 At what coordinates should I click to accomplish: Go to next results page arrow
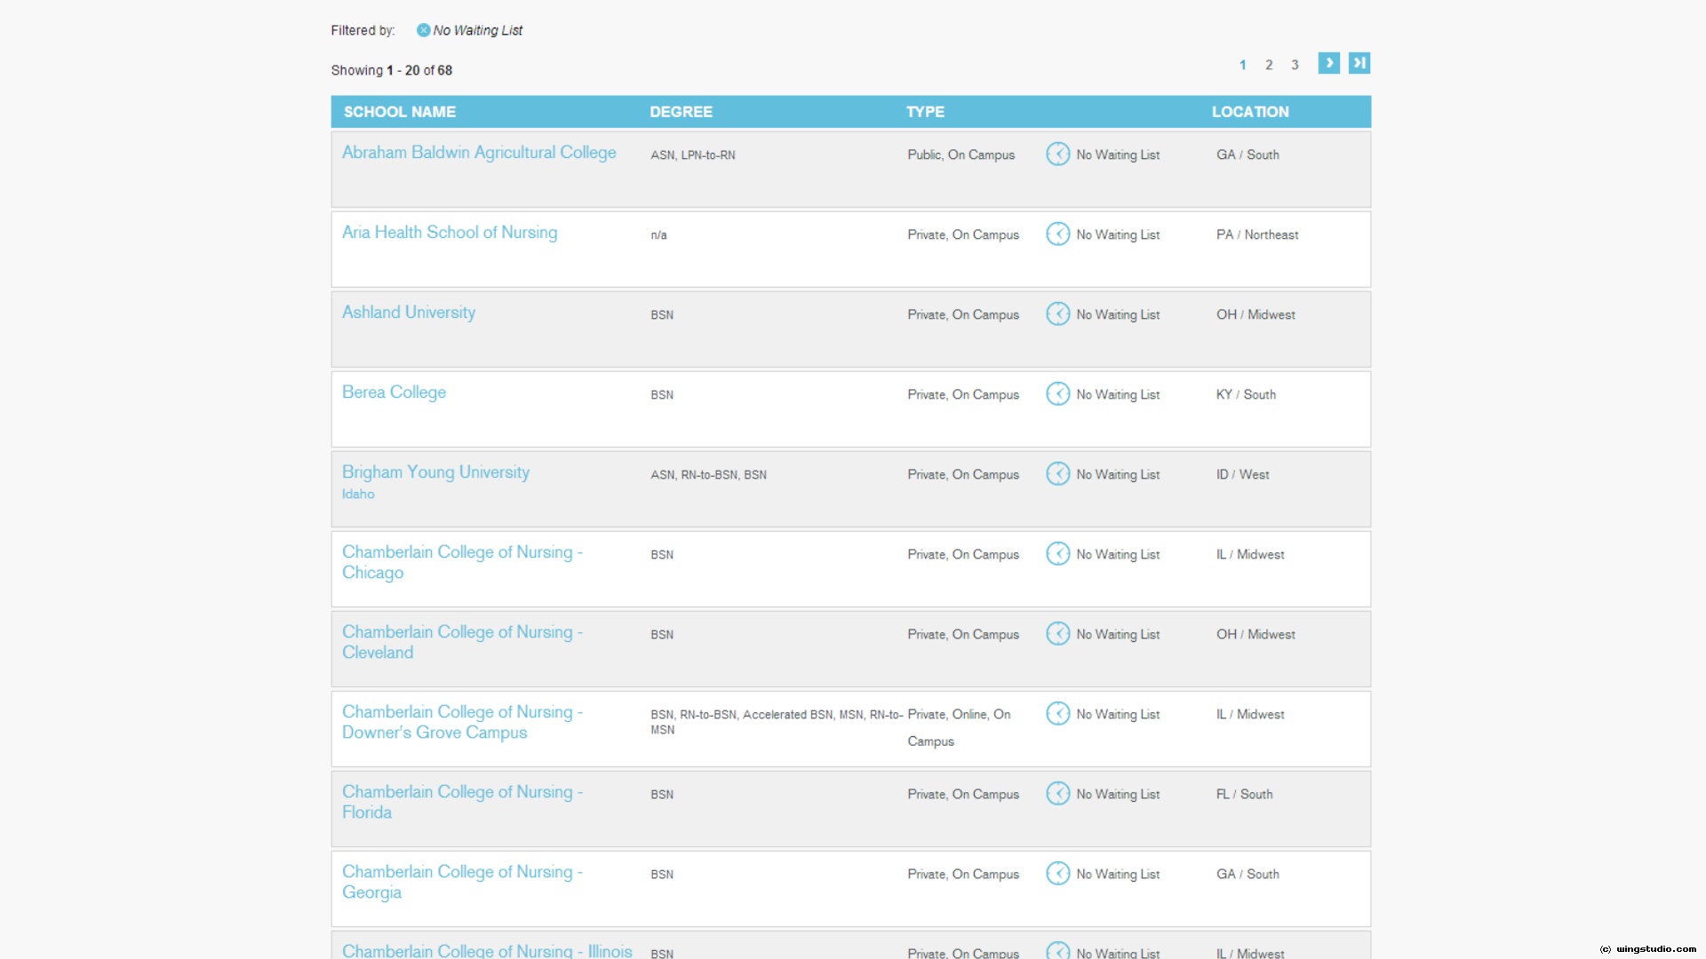click(1328, 63)
